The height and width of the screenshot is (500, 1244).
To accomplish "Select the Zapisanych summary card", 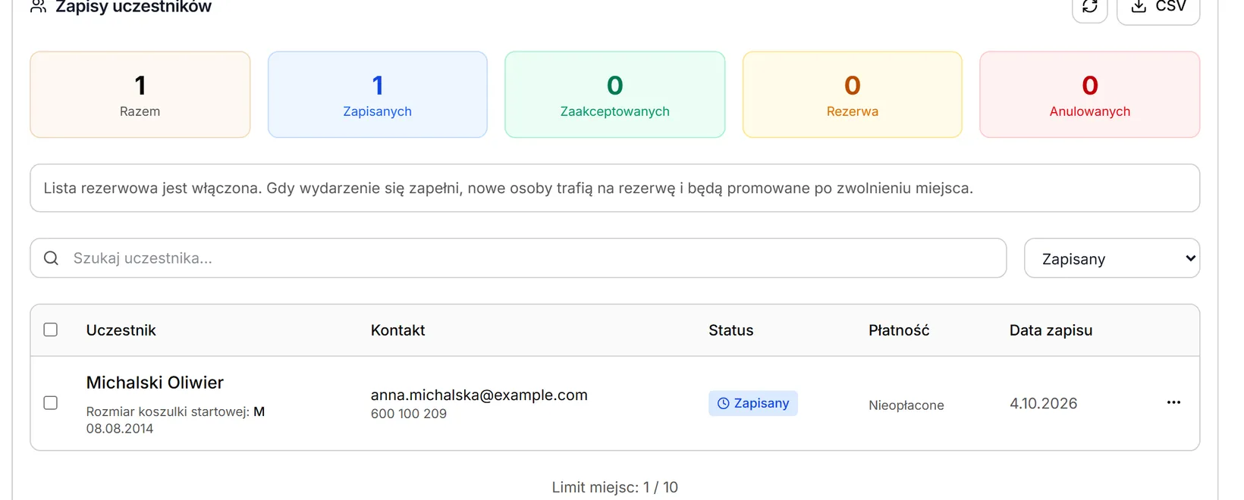I will click(x=378, y=95).
